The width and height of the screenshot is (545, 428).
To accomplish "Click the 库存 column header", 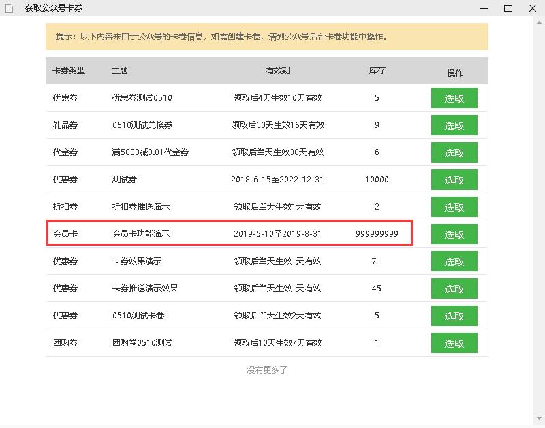I will pyautogui.click(x=377, y=71).
